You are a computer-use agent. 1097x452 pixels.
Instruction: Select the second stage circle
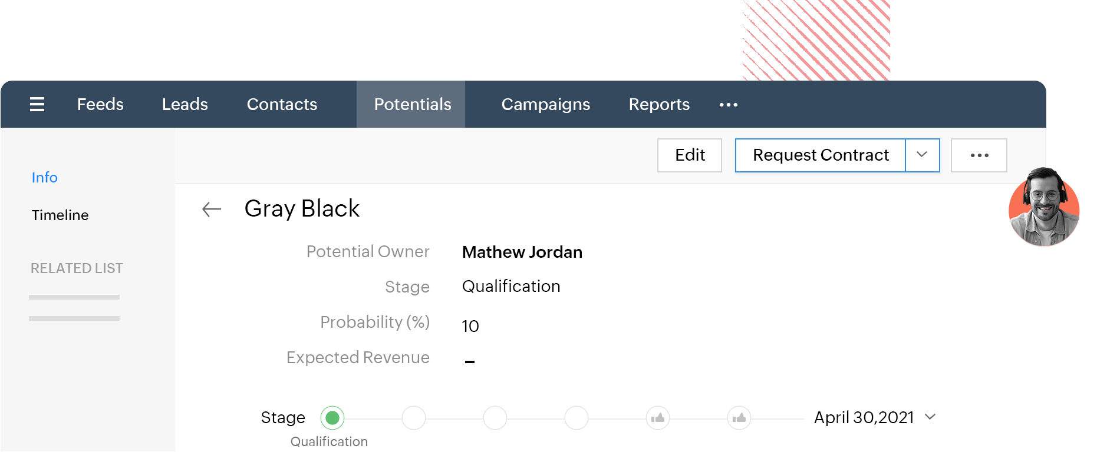coord(414,418)
